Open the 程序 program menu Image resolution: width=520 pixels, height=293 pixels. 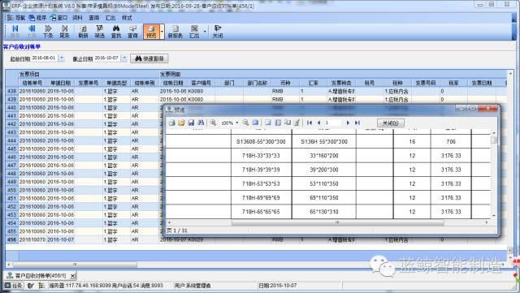click(38, 18)
